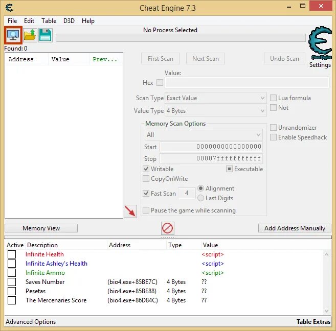
Task: Tick the Saves Number active box
Action: [12, 282]
